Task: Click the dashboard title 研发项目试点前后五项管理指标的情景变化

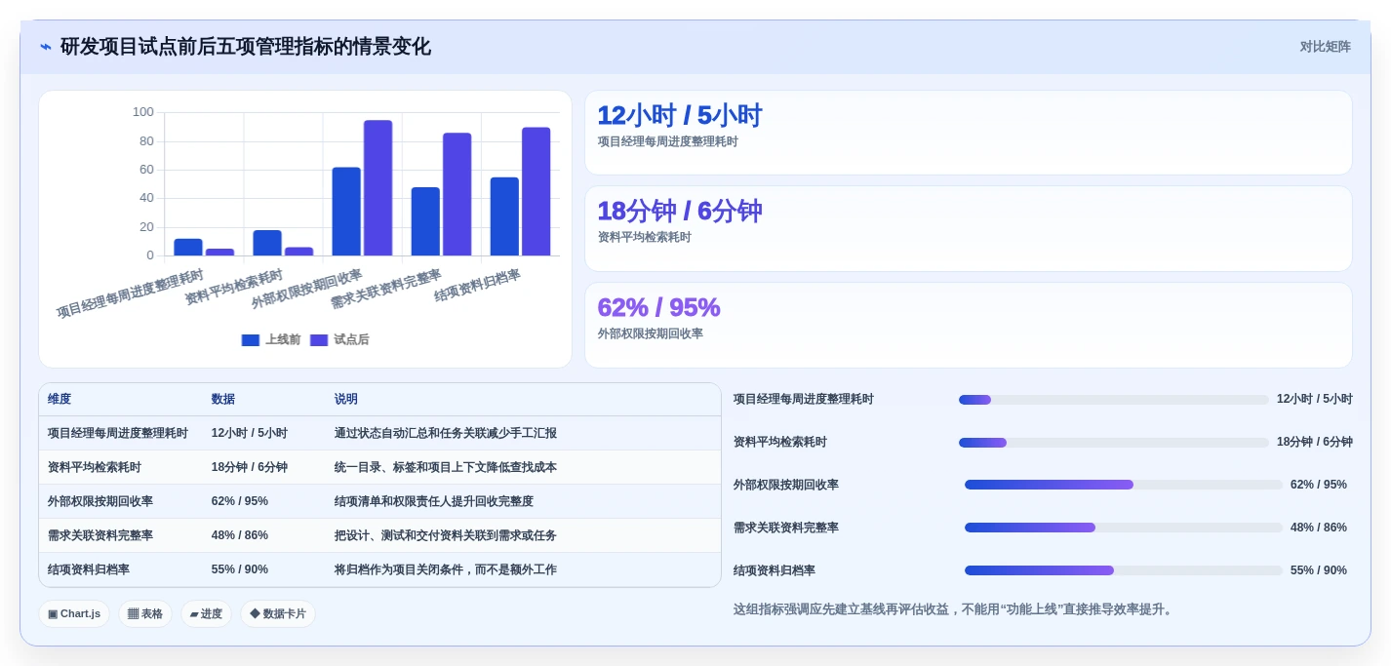Action: coord(246,47)
